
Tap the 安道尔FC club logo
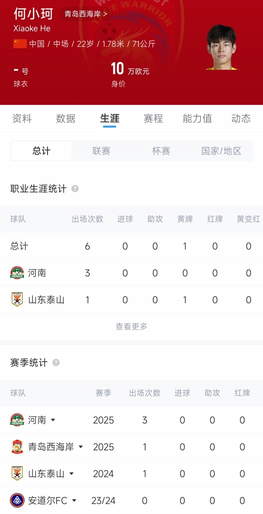pos(17,500)
